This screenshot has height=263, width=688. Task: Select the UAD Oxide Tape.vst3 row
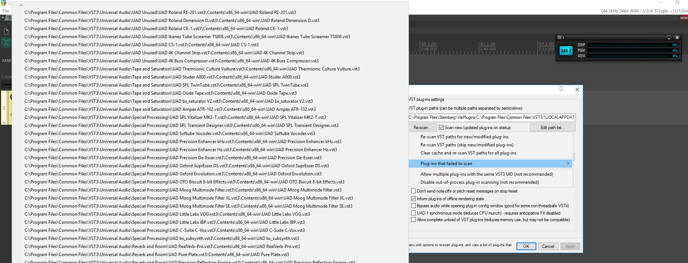click(210, 93)
